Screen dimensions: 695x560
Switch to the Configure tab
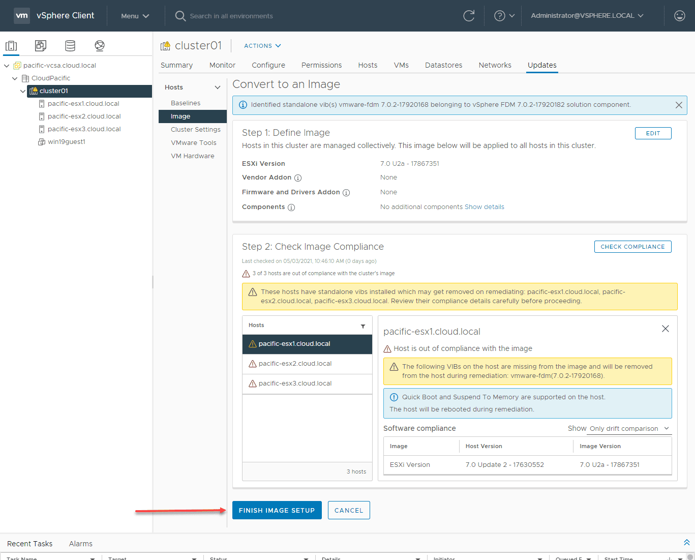[x=268, y=65]
